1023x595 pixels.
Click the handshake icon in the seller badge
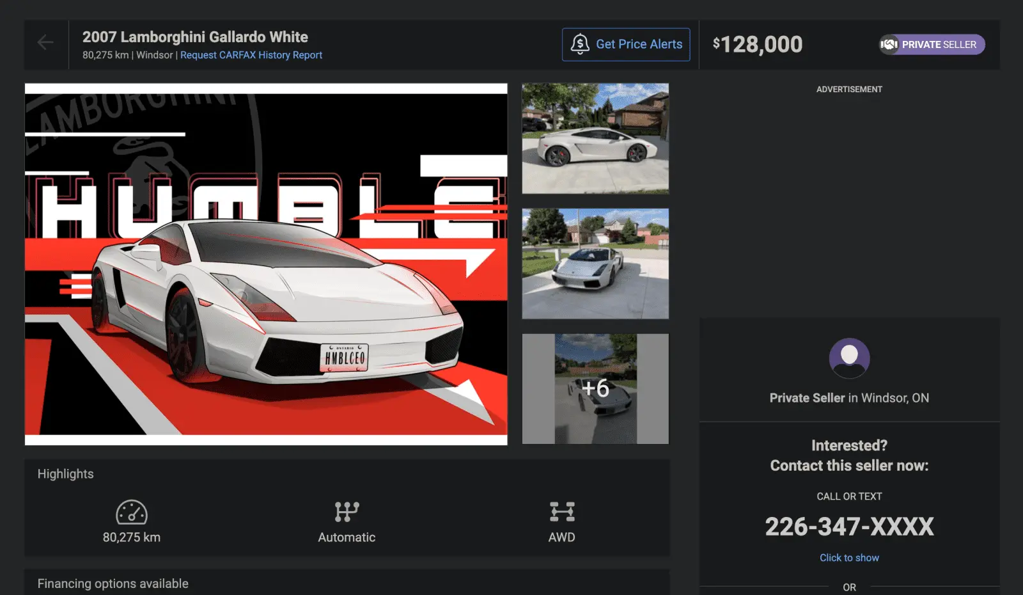(889, 44)
